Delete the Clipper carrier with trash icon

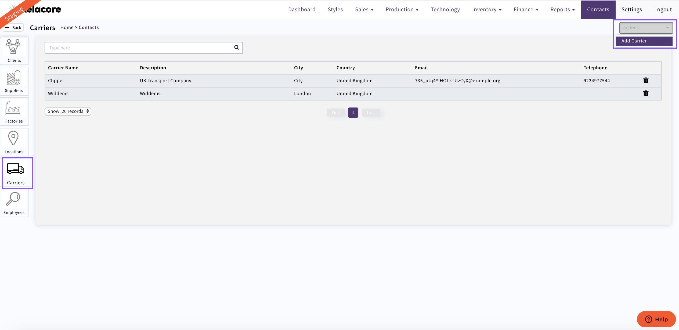[x=646, y=81]
